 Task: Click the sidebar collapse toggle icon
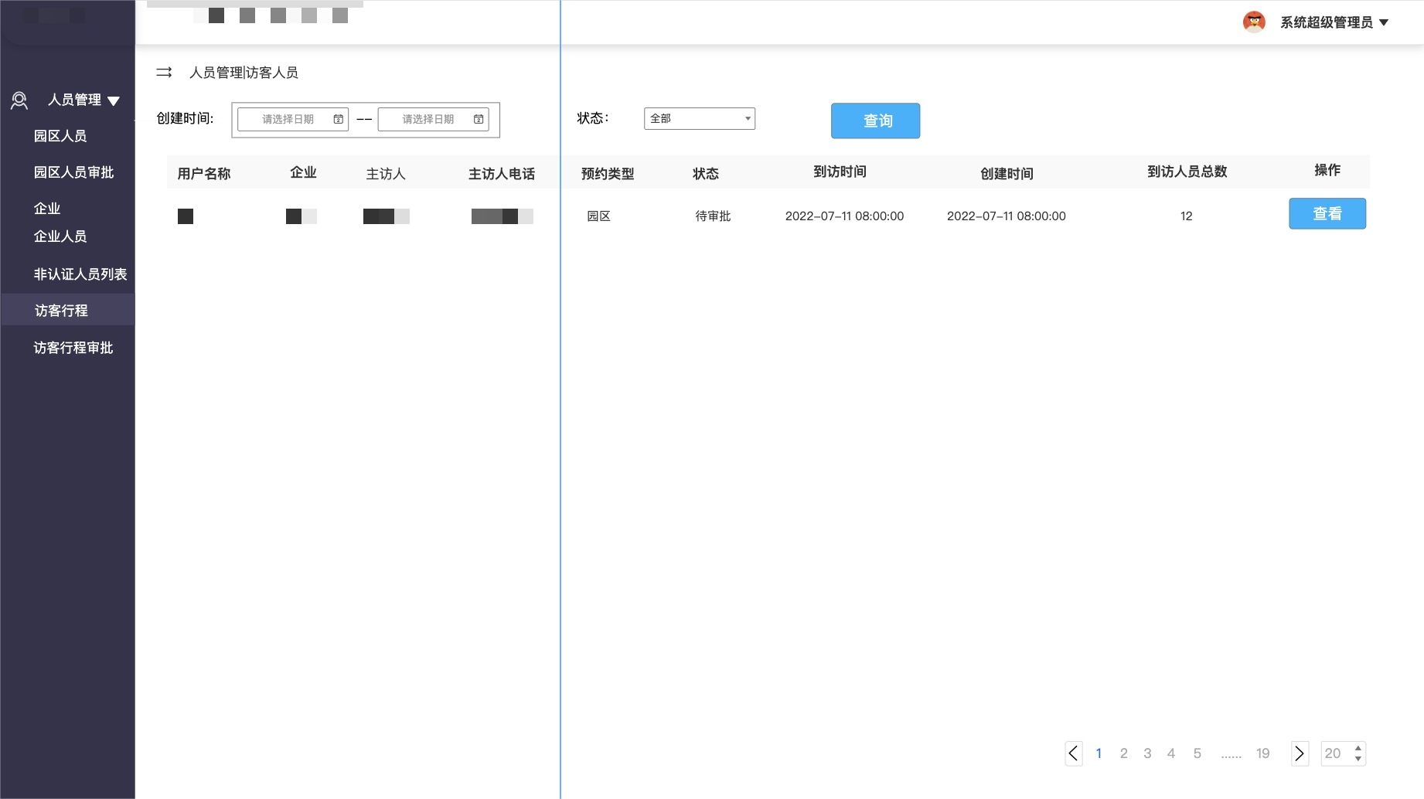[x=164, y=73]
